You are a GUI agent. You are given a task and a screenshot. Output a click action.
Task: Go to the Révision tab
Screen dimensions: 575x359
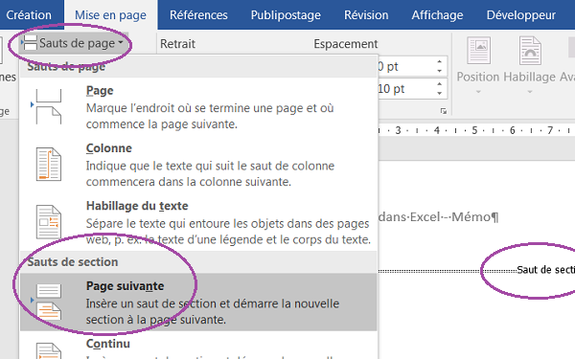(366, 15)
